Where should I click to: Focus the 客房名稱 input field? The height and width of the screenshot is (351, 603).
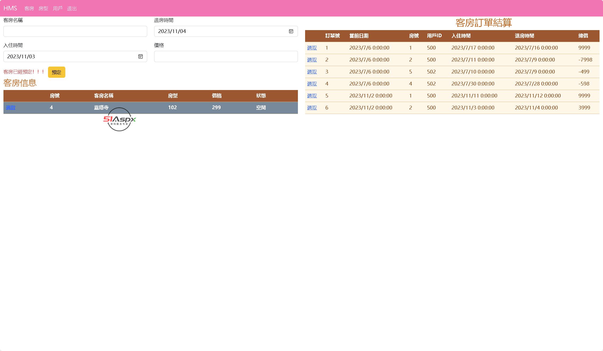point(75,31)
